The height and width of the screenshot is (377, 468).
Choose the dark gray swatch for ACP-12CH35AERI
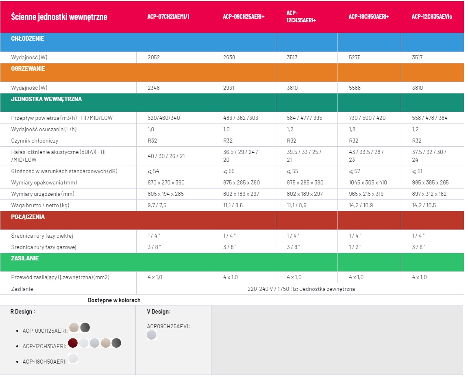pos(116,343)
